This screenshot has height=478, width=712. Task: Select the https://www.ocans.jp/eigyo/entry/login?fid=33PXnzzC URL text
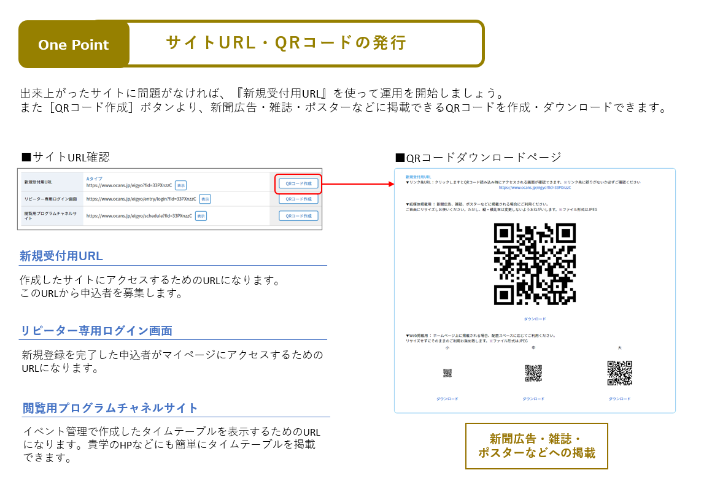(x=141, y=199)
